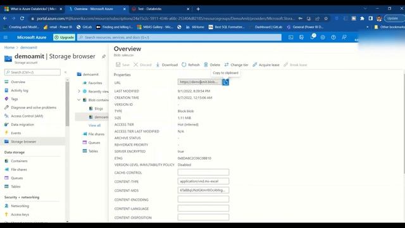Click the Upgrade button in Azure header
Screen dimensions: 405x228
coord(65,37)
